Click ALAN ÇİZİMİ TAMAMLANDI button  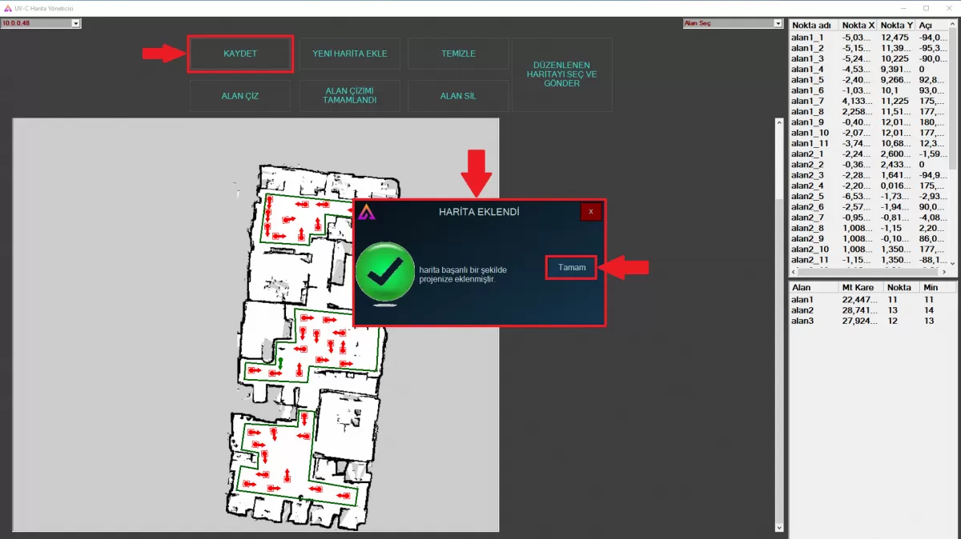pos(349,96)
